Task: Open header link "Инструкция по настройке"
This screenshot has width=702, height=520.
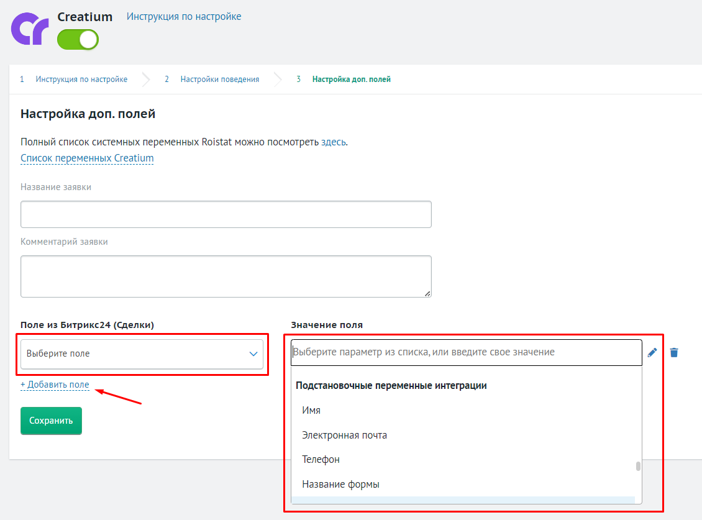Action: pyautogui.click(x=183, y=17)
